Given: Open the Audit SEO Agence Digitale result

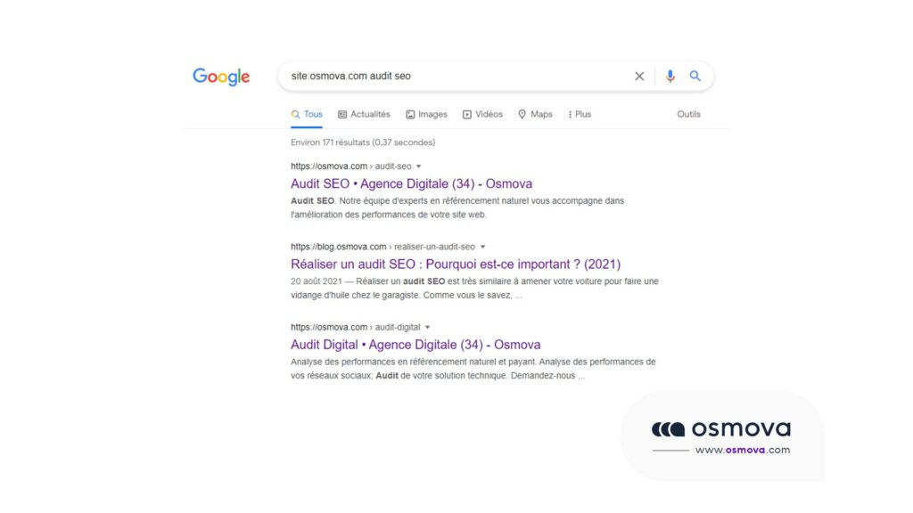Looking at the screenshot, I should 410,183.
